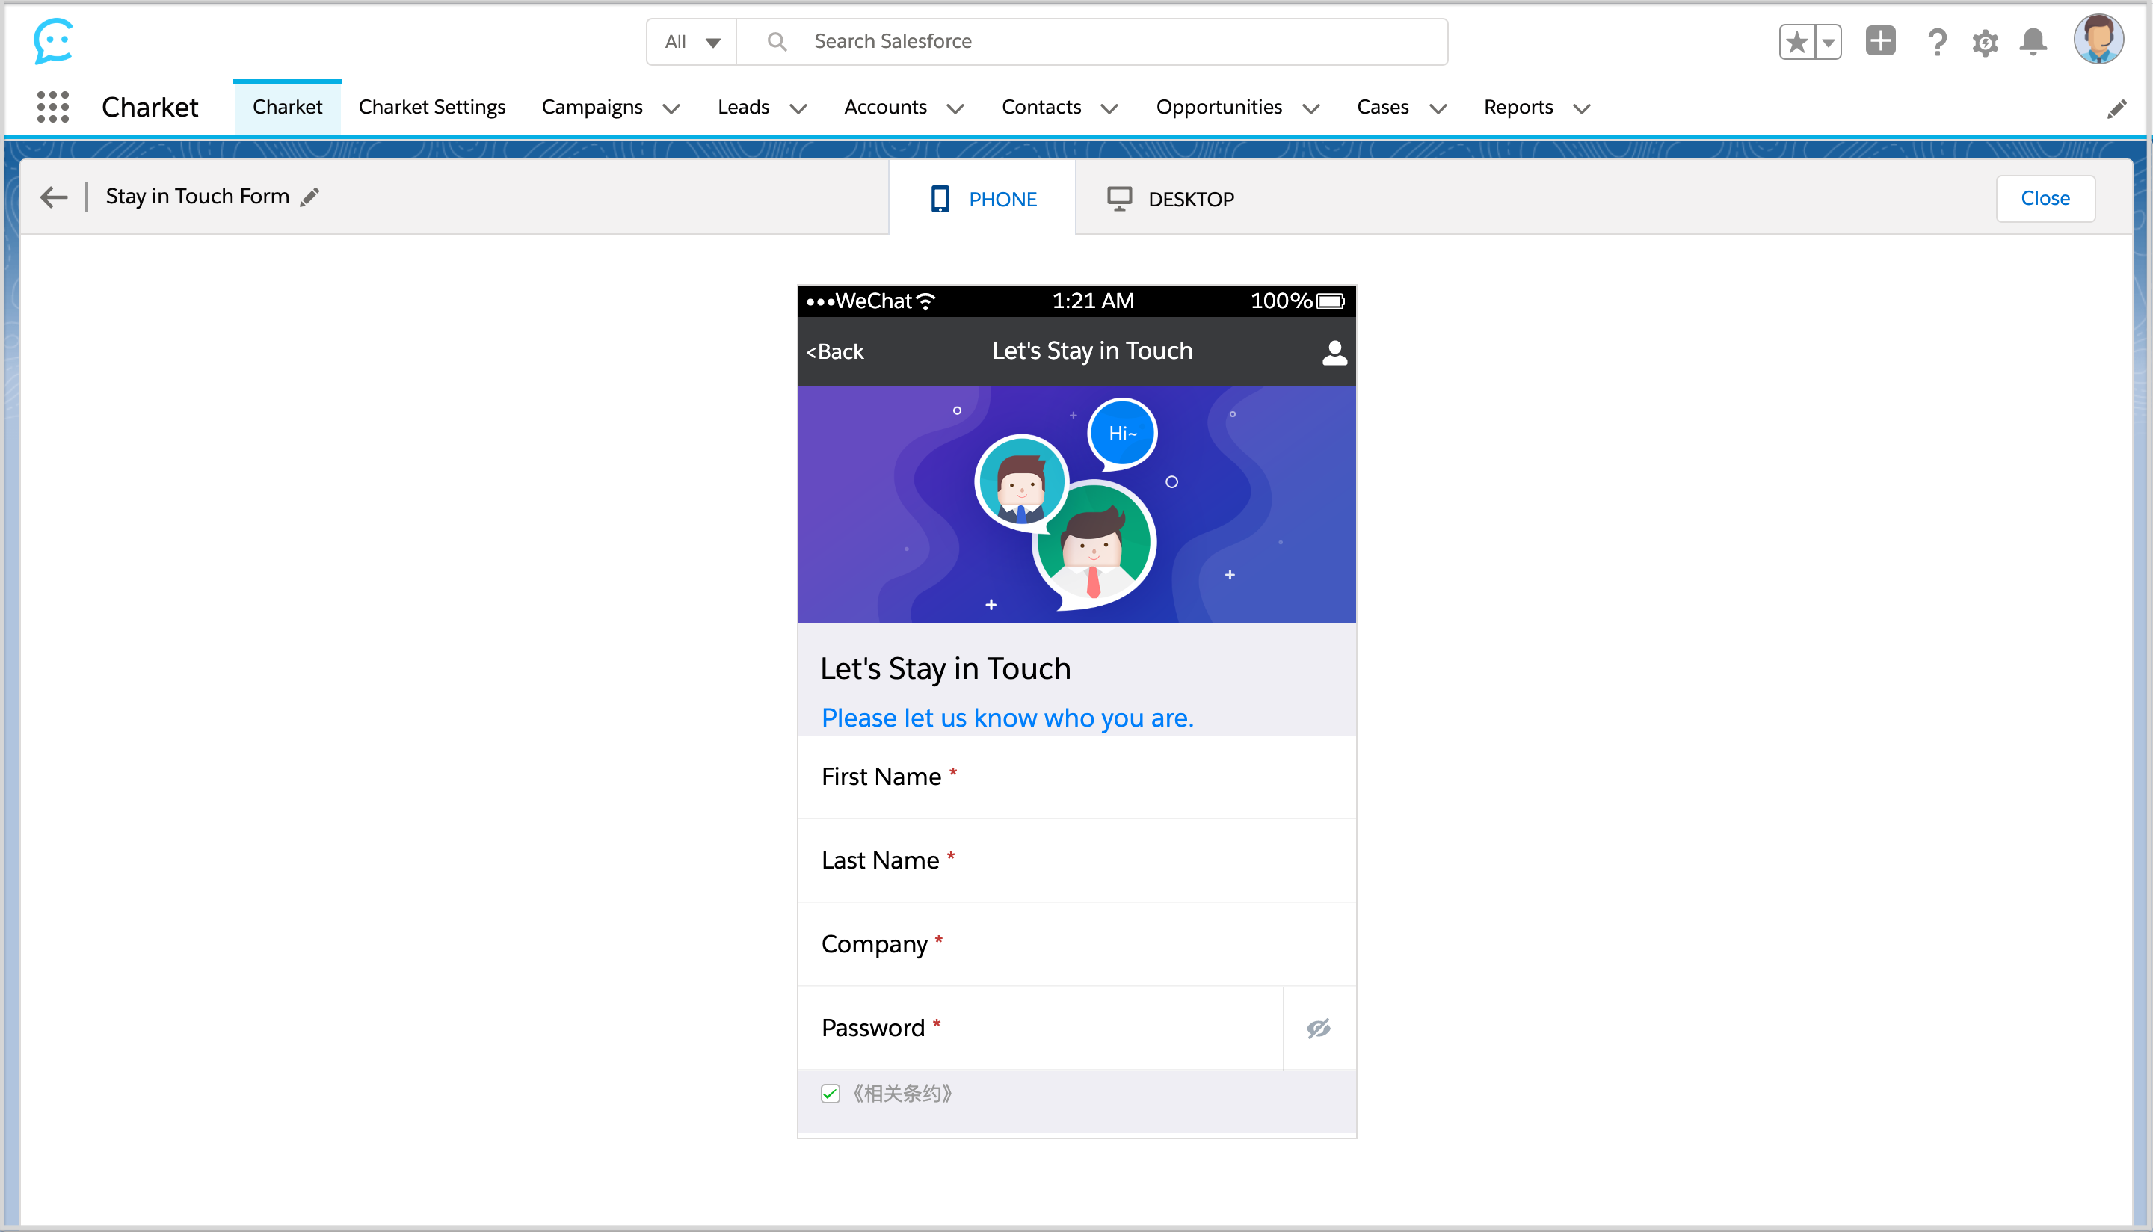Go to the Campaigns tab
The height and width of the screenshot is (1232, 2153).
coord(592,108)
